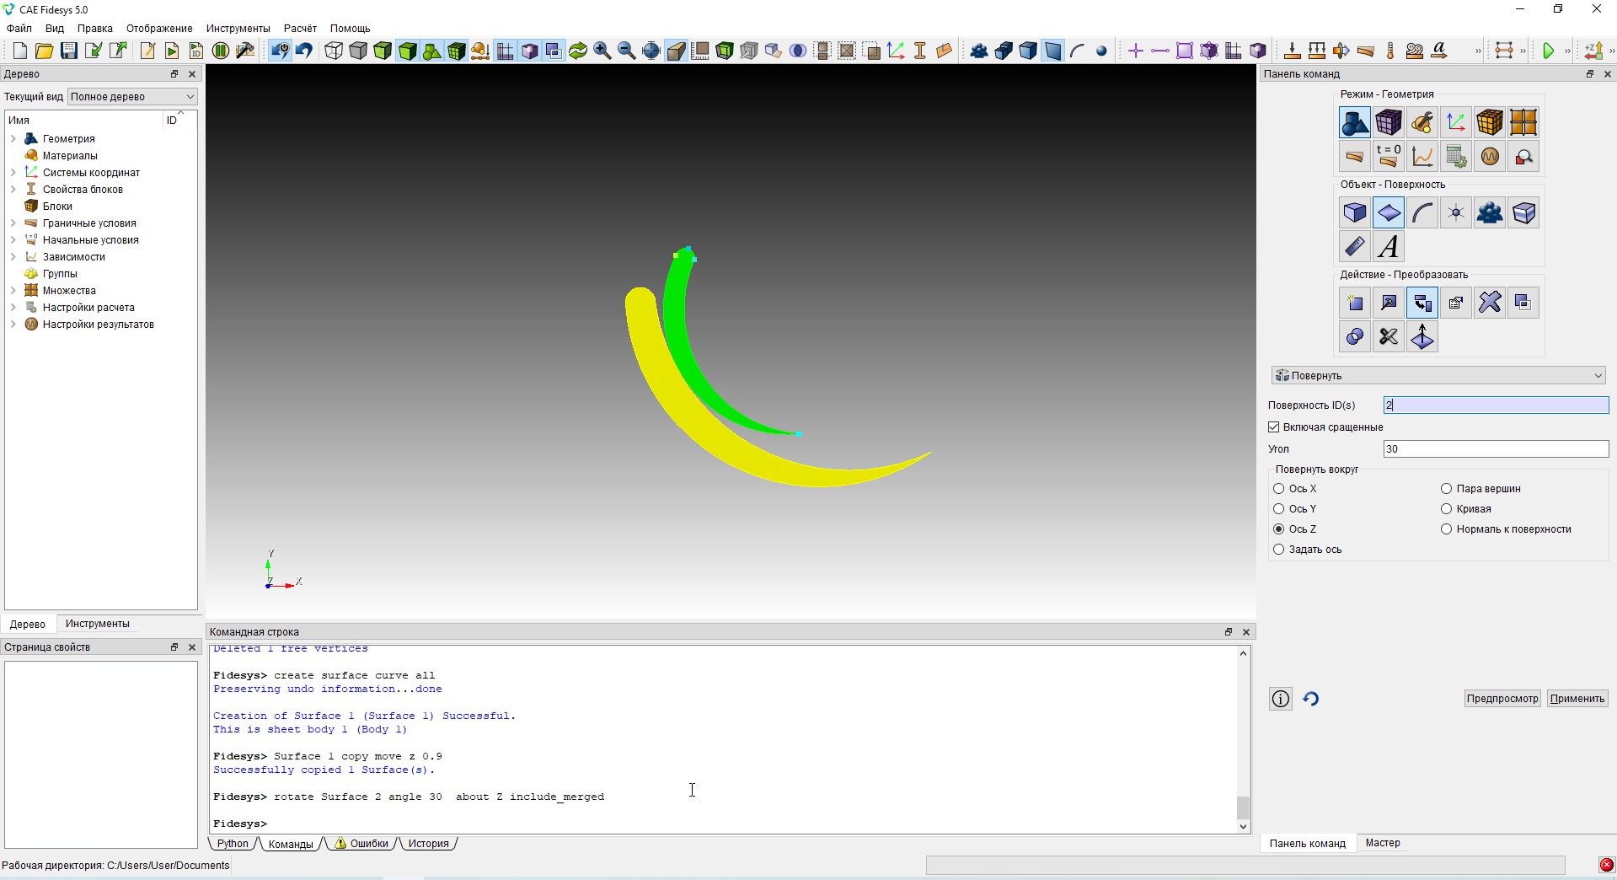
Task: Expand the 'Множества' tree node
Action: click(13, 291)
